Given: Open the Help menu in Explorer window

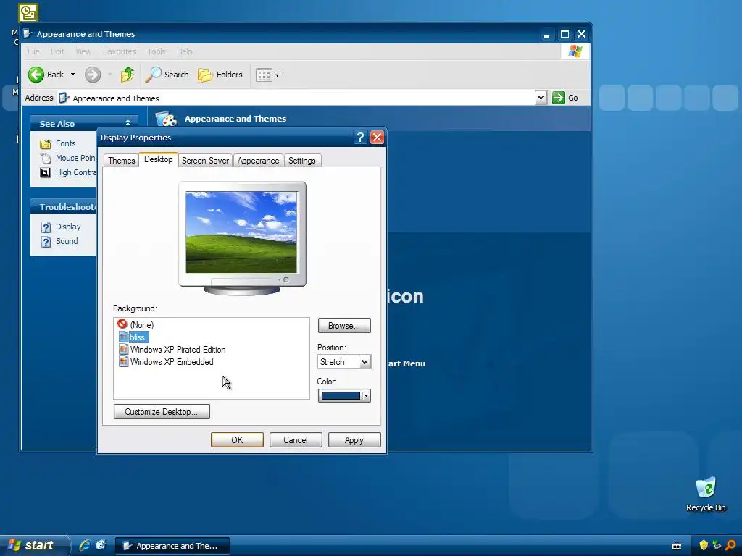Looking at the screenshot, I should [x=185, y=51].
